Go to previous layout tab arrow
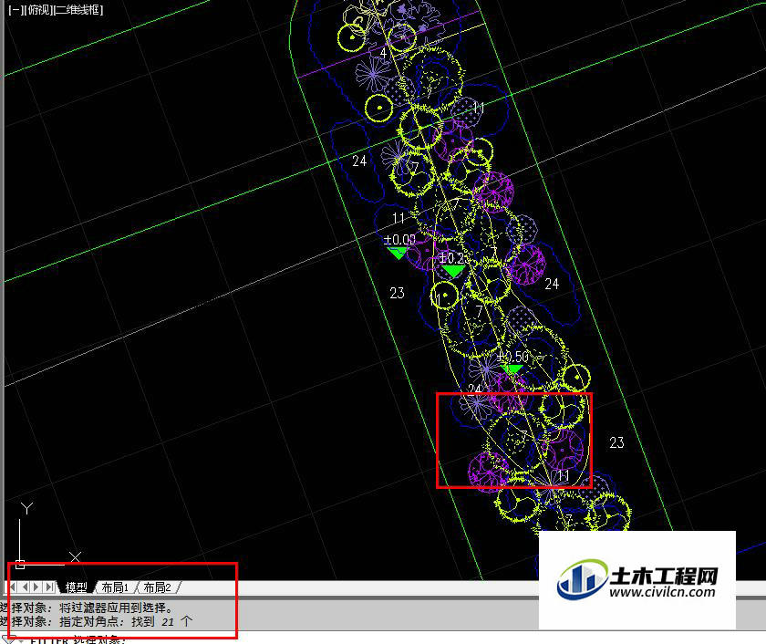This screenshot has height=644, width=766. point(25,587)
